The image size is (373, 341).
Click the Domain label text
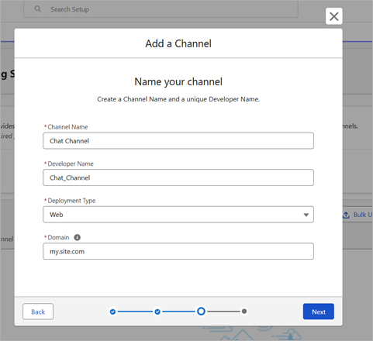(x=58, y=237)
